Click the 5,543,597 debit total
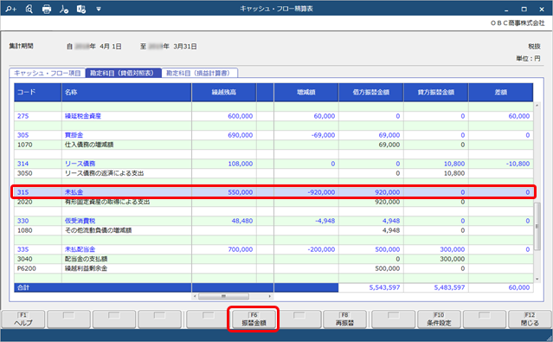553x342 pixels. click(384, 287)
